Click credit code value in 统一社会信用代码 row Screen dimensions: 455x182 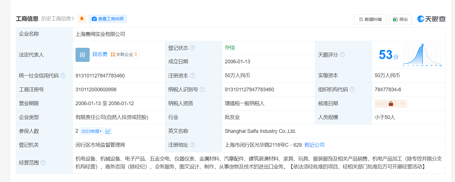click(100, 76)
